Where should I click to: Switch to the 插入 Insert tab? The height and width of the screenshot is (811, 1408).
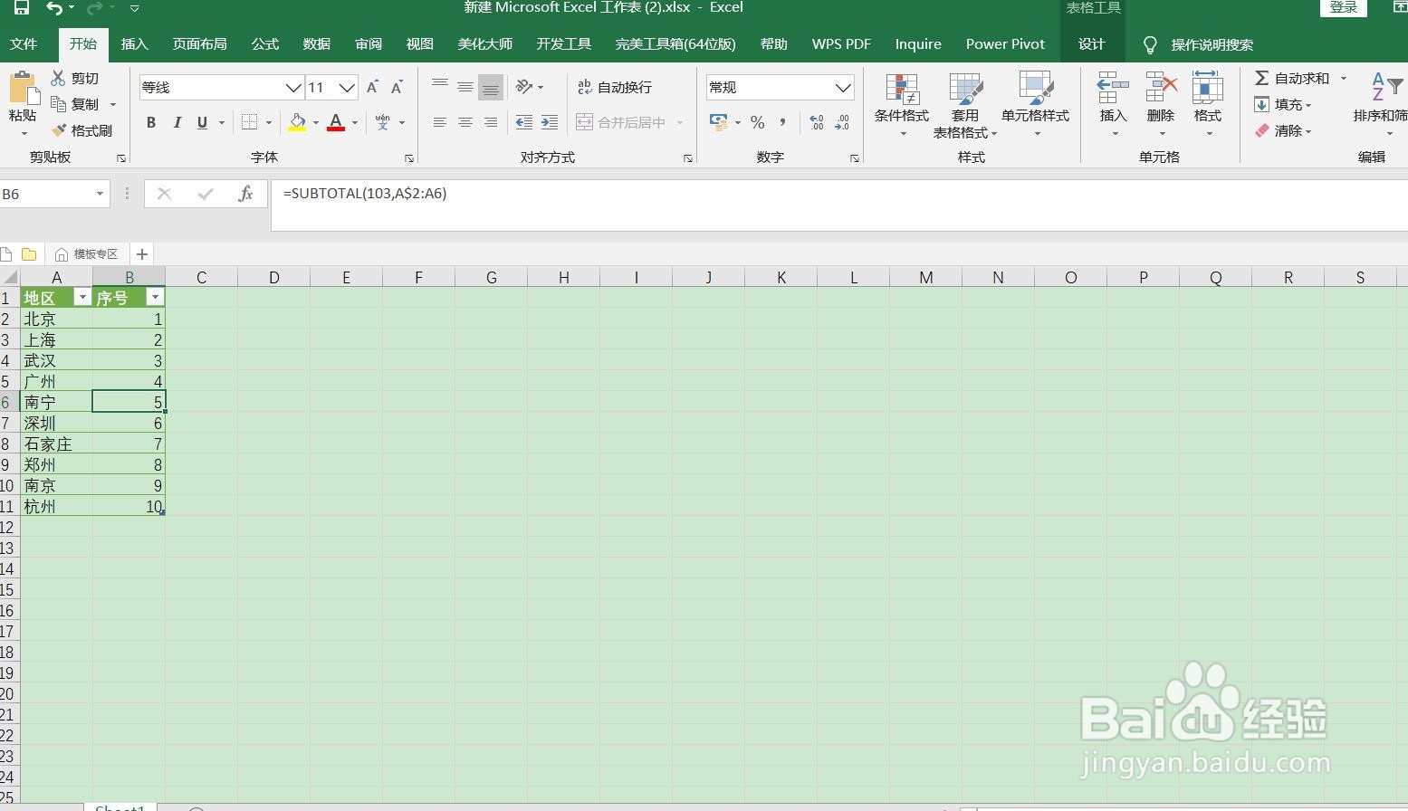(x=134, y=44)
